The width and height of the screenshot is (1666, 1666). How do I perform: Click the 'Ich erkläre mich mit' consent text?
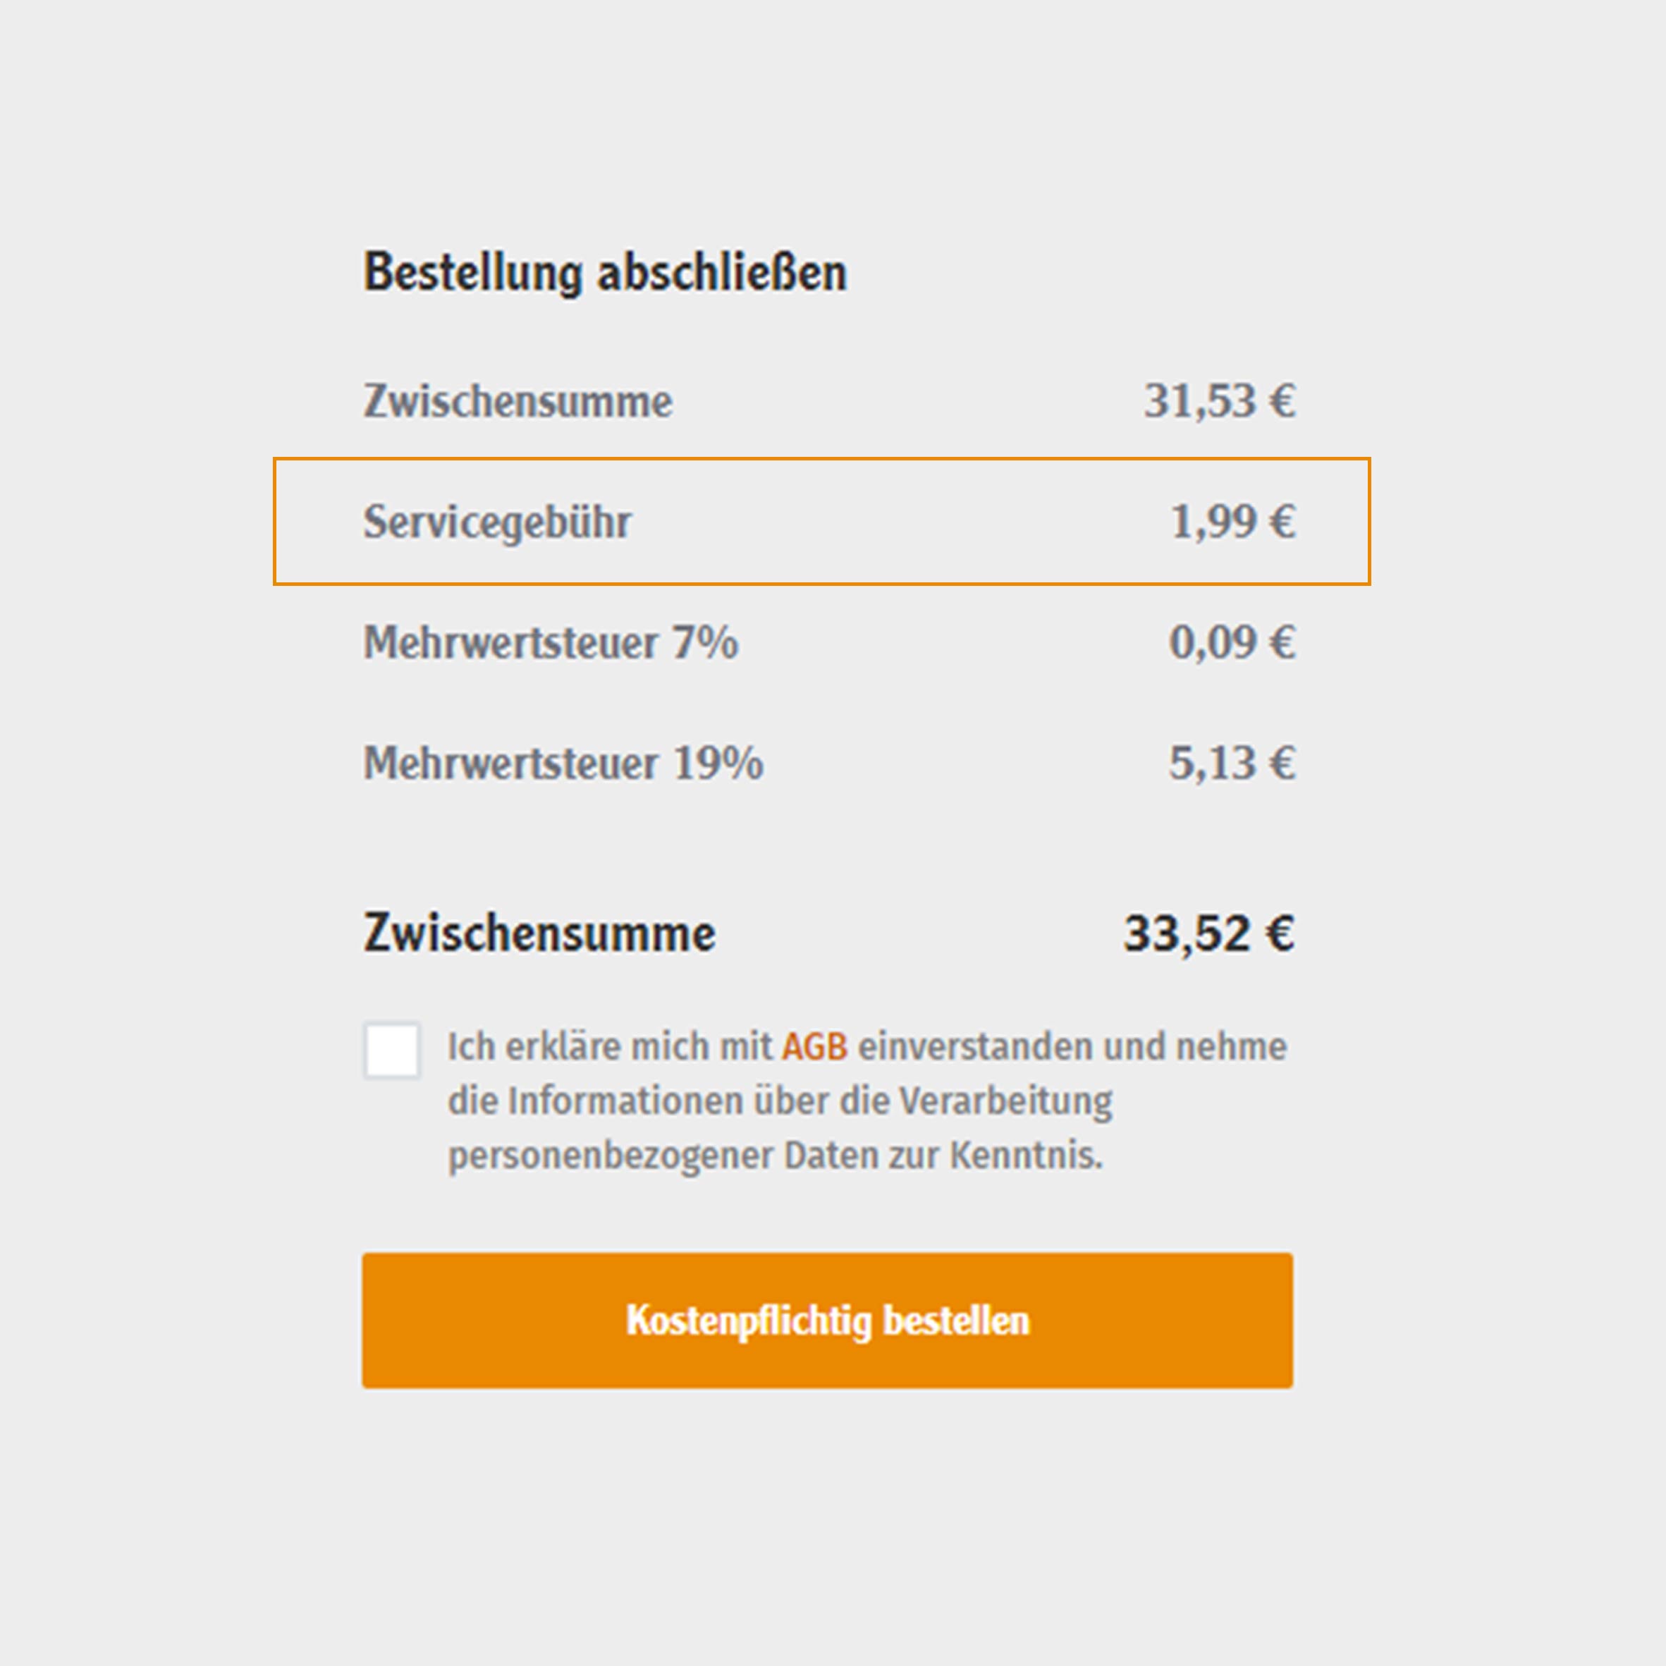click(610, 1047)
